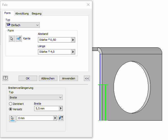Switch to the Biegung tab
Screen dimensions: 168x140
point(36,13)
